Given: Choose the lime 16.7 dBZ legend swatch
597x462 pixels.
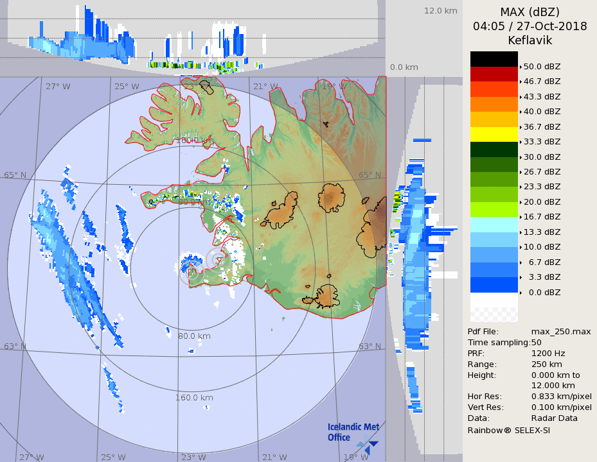Looking at the screenshot, I should (494, 209).
